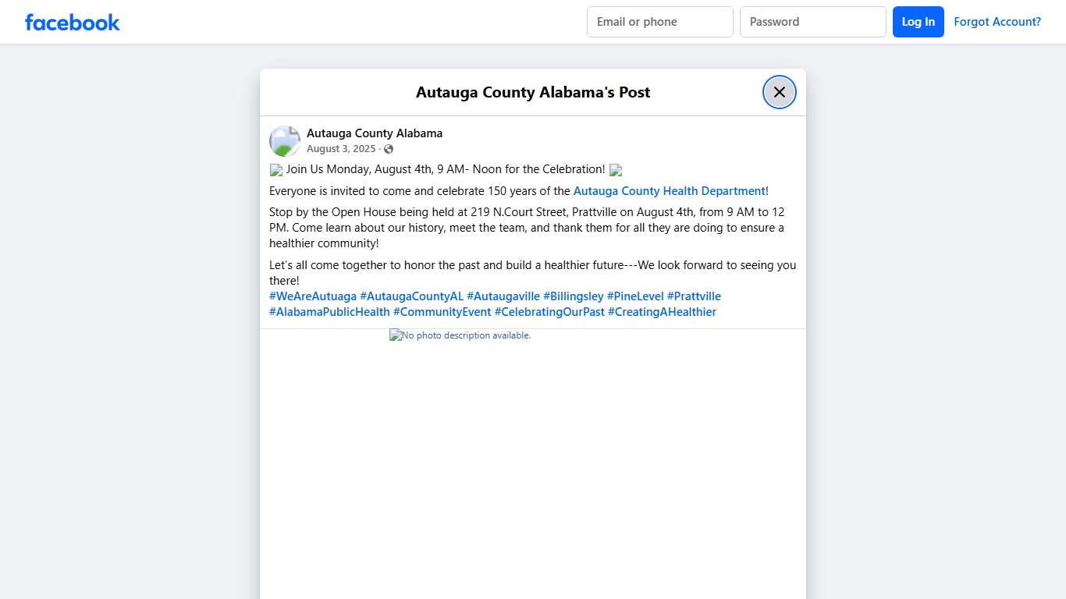Screen dimensions: 1066x599
Task: Open the Autauga County Alabama author name
Action: point(375,133)
